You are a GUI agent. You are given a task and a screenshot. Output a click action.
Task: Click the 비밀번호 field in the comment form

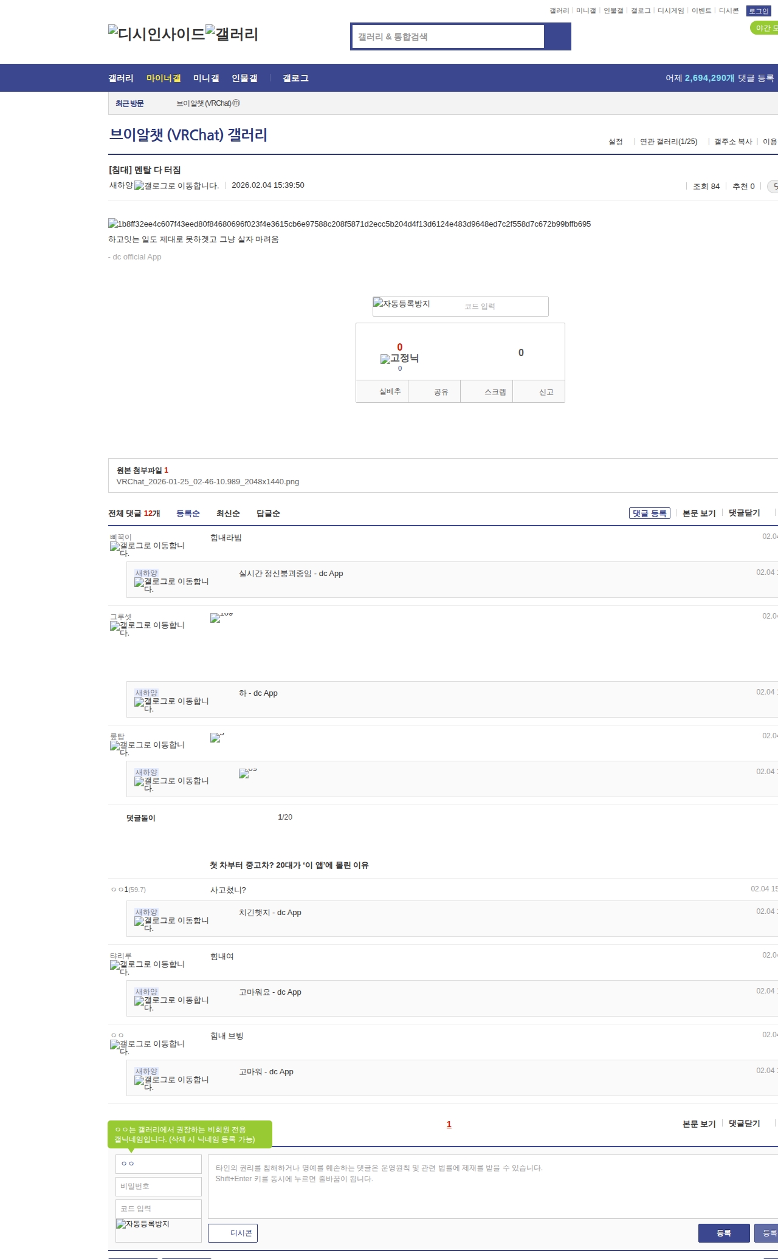point(159,1186)
